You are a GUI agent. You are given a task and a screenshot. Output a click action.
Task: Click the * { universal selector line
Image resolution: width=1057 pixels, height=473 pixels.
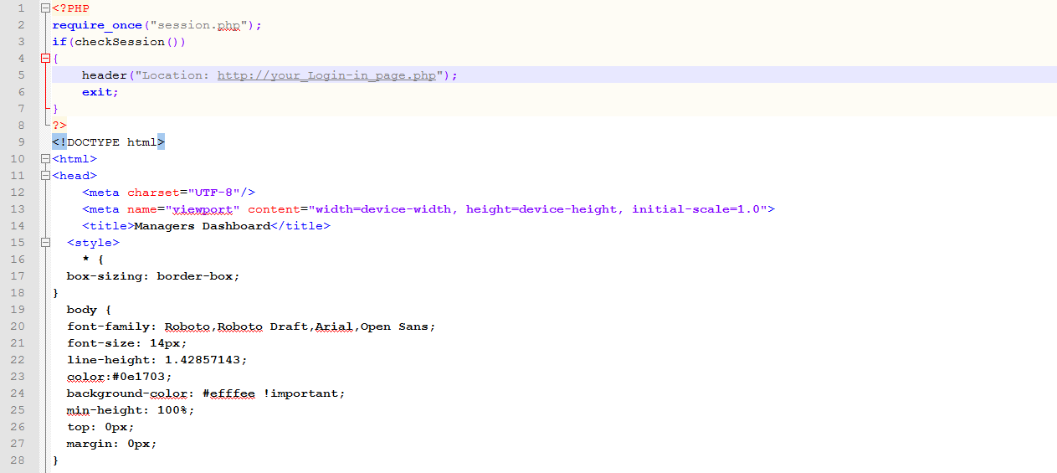click(x=93, y=260)
